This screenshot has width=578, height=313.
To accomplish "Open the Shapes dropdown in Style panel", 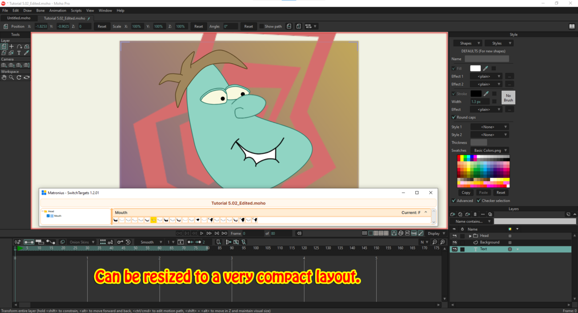I will coord(468,43).
